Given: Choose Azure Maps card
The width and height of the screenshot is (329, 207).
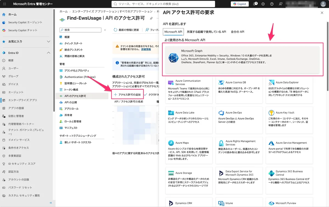Looking at the screenshot, I should pos(189,150).
